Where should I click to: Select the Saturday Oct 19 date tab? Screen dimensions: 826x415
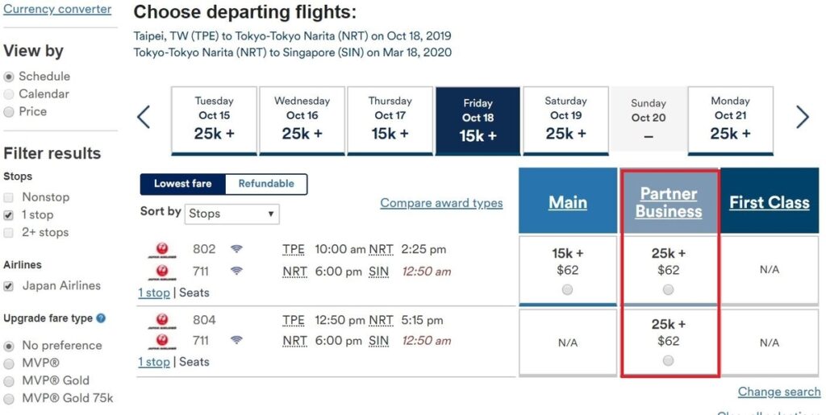tap(565, 121)
